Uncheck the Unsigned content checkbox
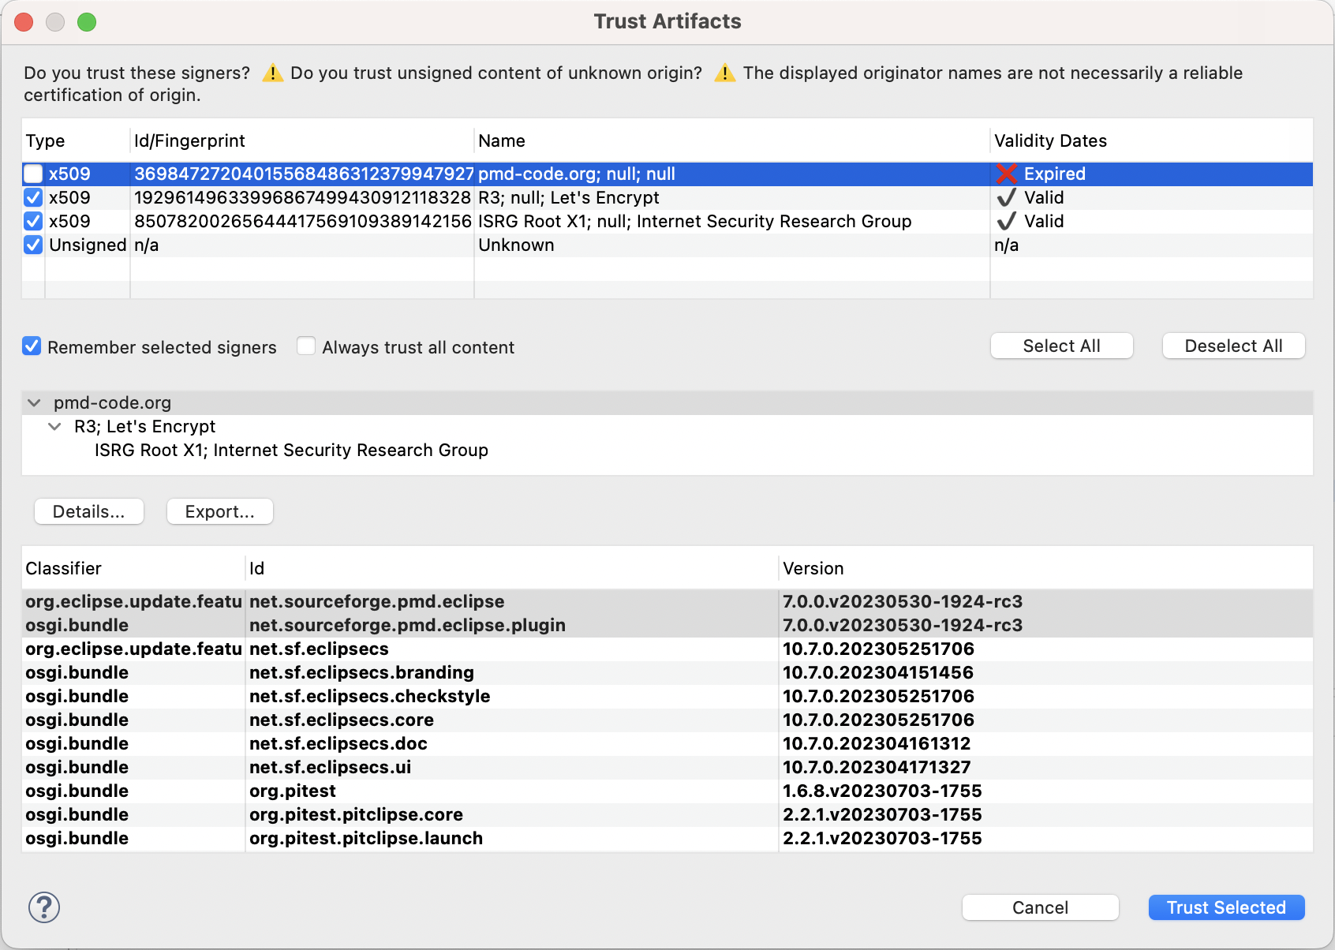 (x=33, y=245)
